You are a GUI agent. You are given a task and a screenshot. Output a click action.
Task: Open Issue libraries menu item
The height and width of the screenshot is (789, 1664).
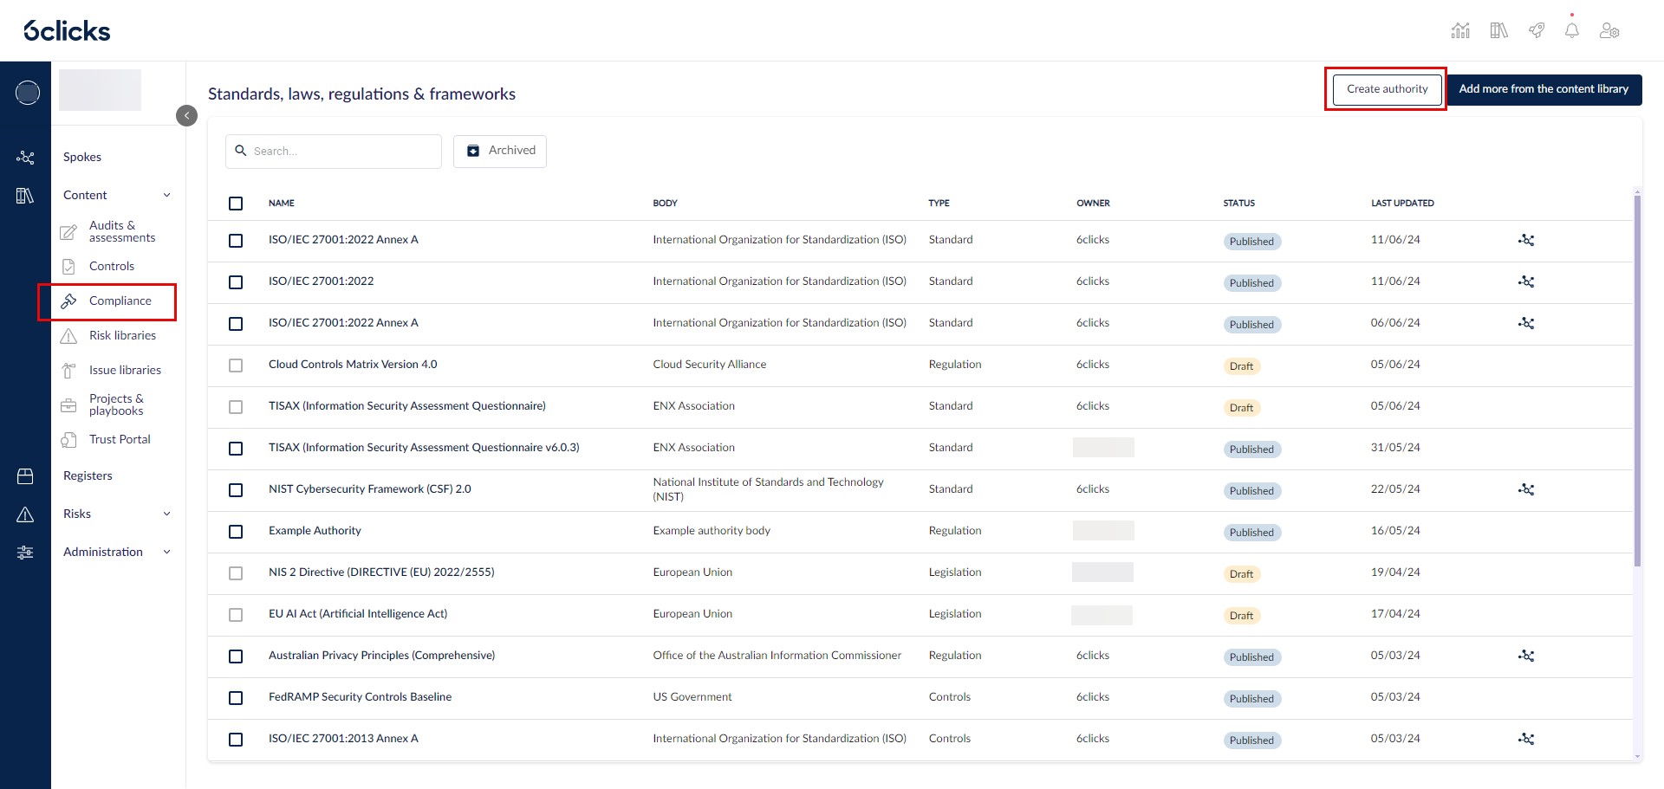pos(125,370)
